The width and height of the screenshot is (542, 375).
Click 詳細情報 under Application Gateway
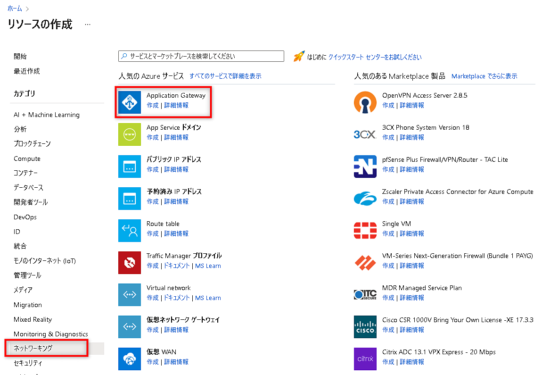[176, 105]
